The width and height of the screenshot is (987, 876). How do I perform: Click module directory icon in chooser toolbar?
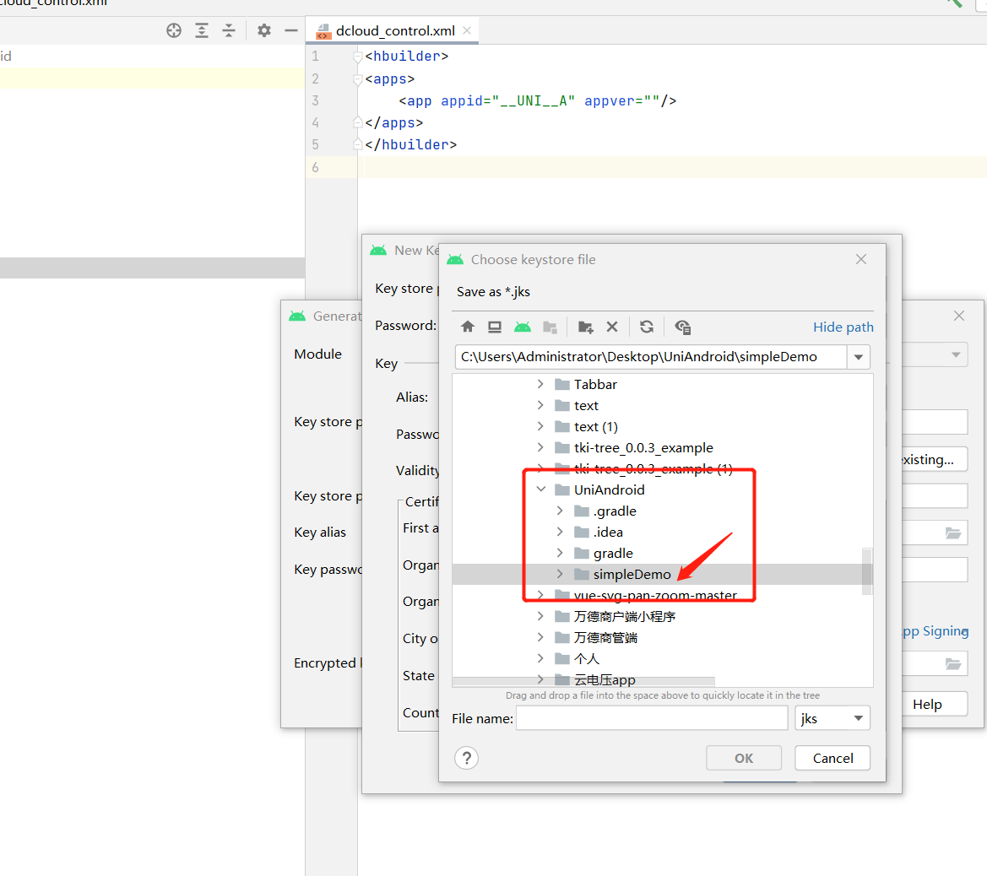tap(550, 327)
